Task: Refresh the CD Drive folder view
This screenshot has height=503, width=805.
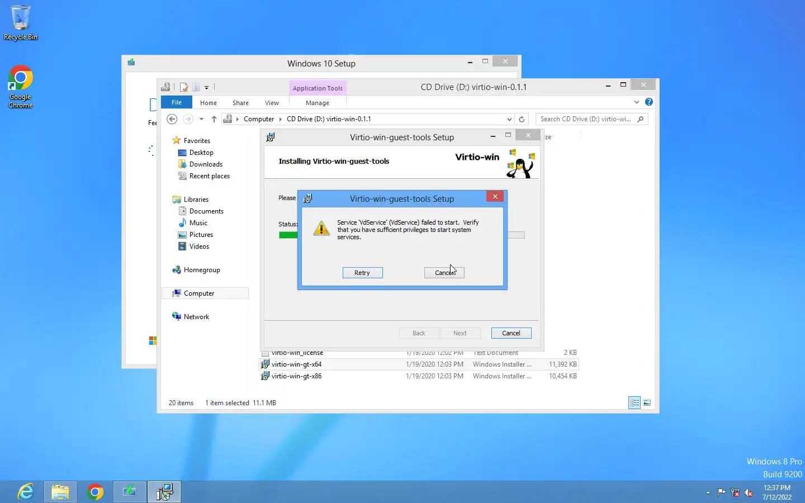Action: pyautogui.click(x=522, y=119)
